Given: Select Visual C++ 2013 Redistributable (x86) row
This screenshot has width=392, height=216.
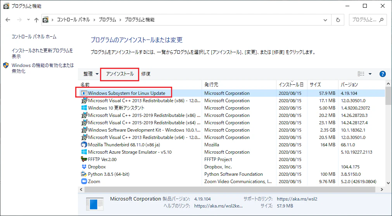Looking at the screenshot, I should [x=232, y=101].
